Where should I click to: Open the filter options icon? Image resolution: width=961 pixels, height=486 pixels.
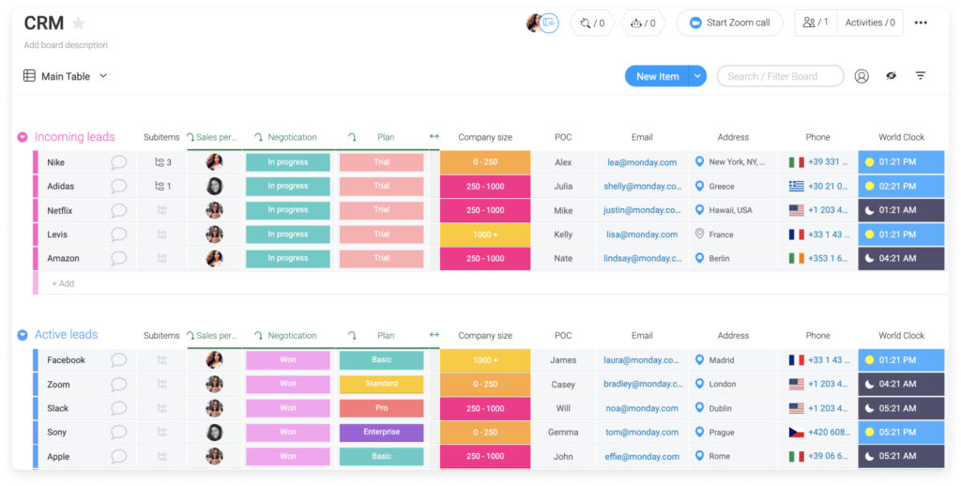(921, 77)
